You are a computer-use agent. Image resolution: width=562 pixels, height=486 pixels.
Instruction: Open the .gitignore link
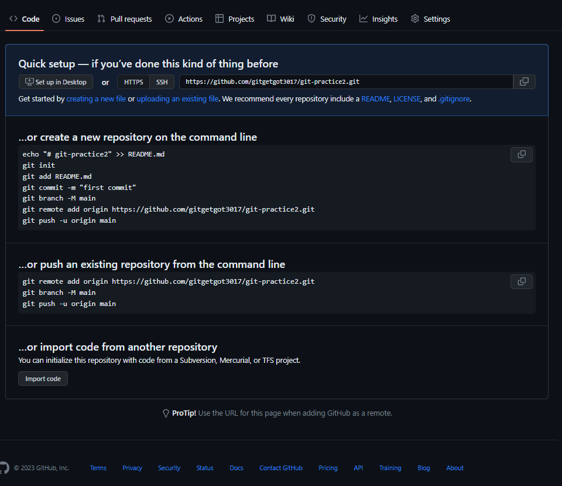click(454, 98)
